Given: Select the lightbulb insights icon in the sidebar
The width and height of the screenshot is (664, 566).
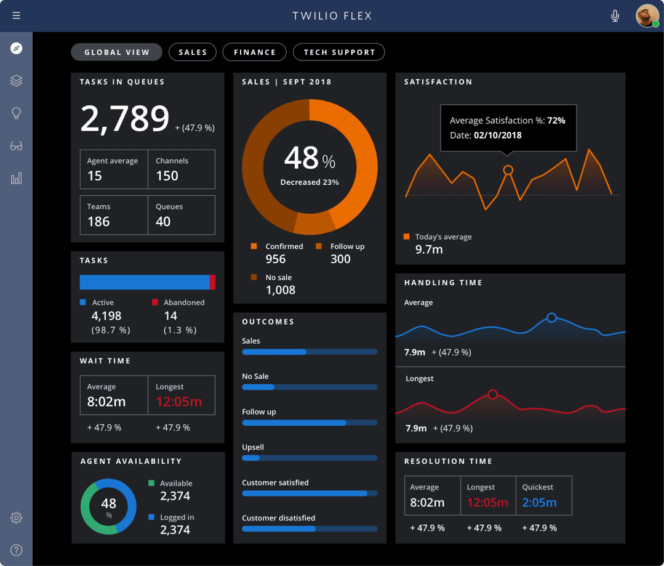Looking at the screenshot, I should (x=15, y=113).
